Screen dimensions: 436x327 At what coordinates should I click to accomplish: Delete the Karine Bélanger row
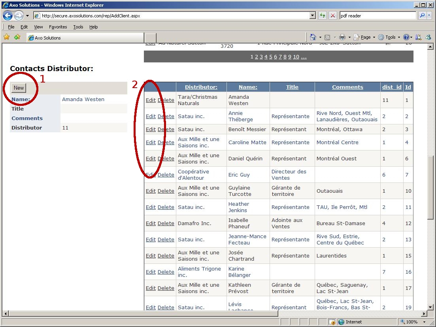click(x=166, y=272)
